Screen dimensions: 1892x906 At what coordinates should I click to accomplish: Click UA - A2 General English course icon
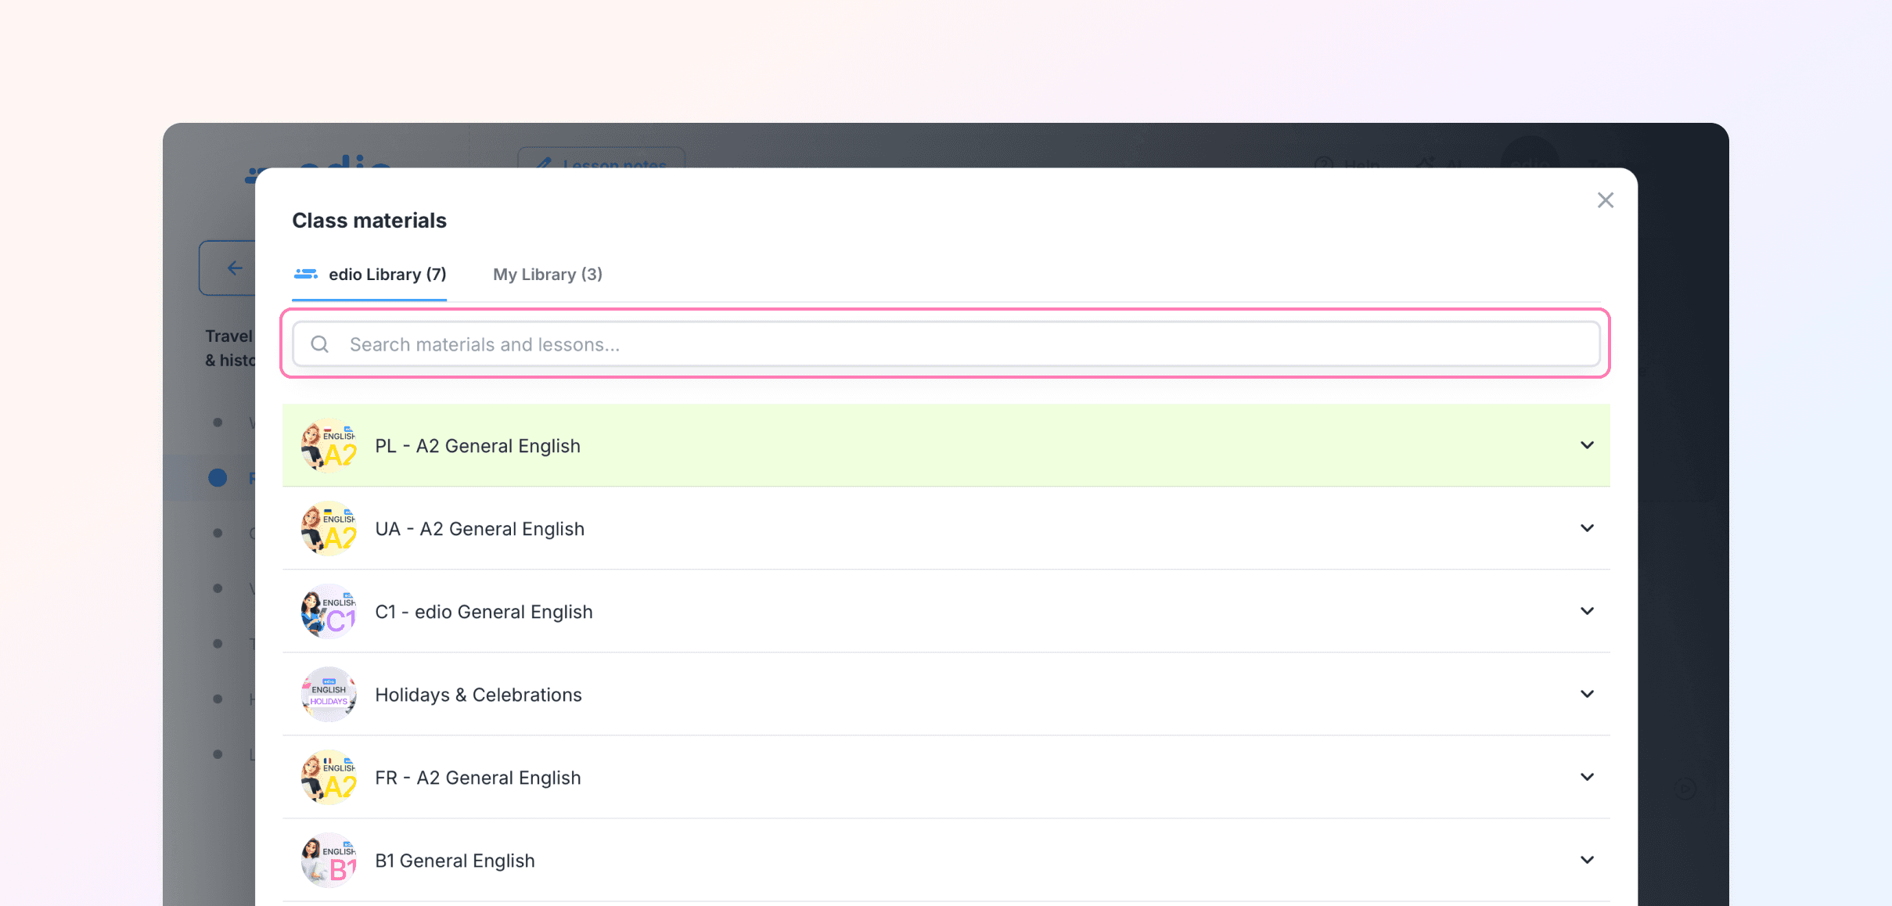329,529
